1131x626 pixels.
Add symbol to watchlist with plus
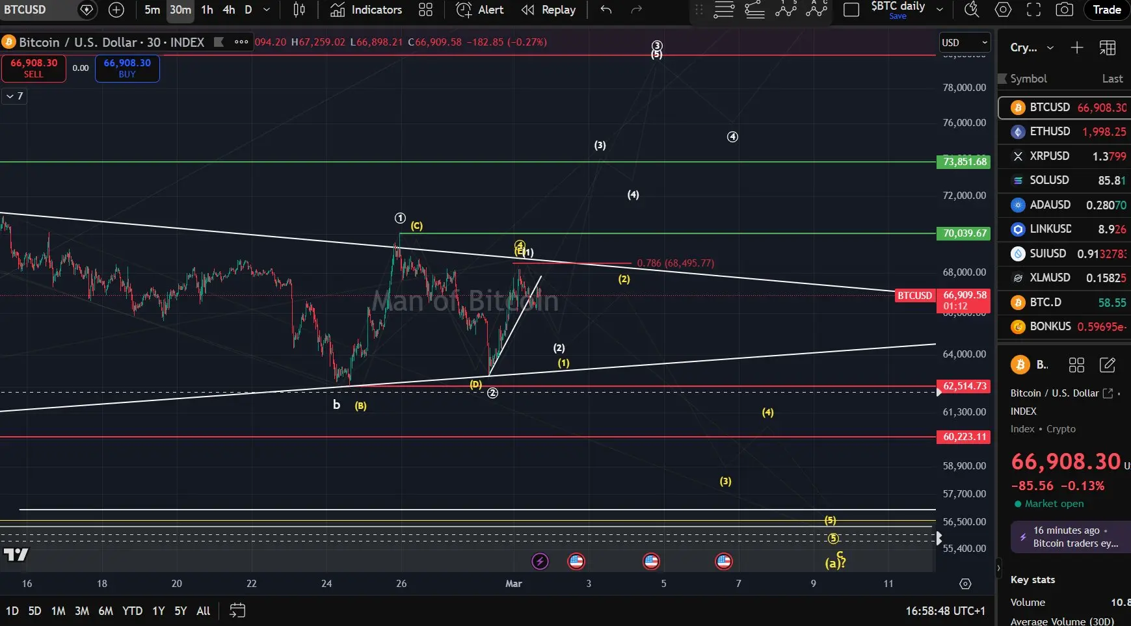coord(1077,47)
